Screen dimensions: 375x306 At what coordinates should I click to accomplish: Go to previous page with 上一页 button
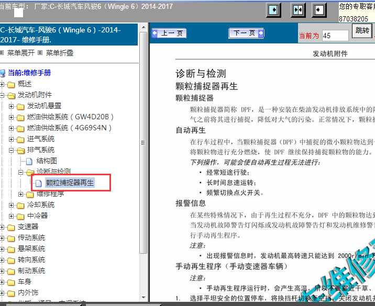click(x=169, y=33)
